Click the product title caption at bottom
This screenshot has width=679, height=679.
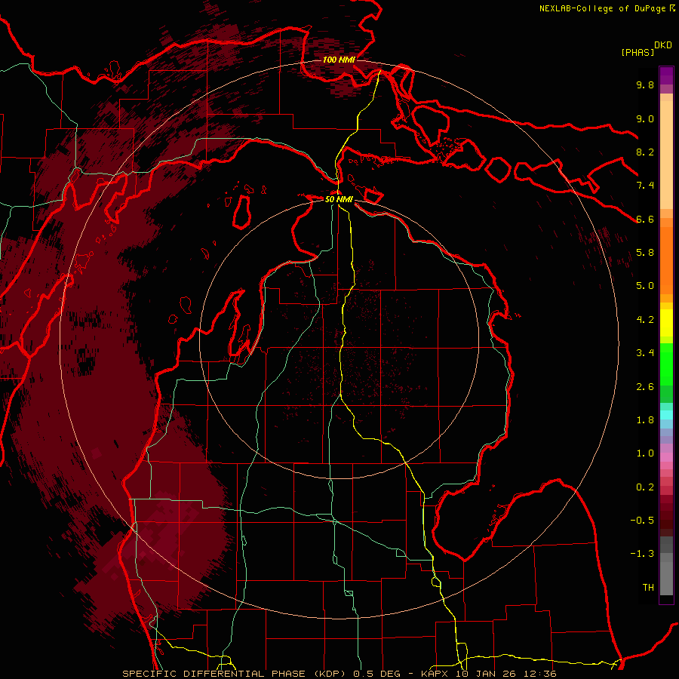click(339, 674)
